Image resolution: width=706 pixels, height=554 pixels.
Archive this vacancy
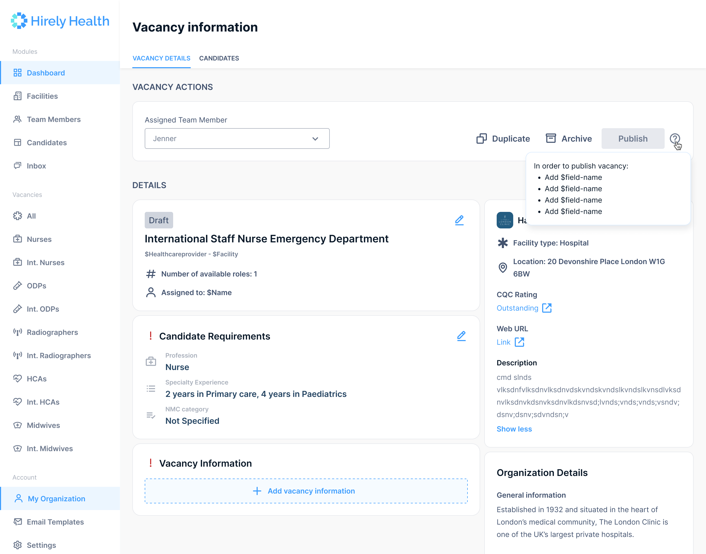coord(569,138)
